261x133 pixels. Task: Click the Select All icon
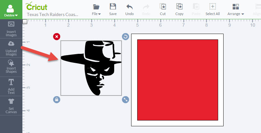coord(212,7)
